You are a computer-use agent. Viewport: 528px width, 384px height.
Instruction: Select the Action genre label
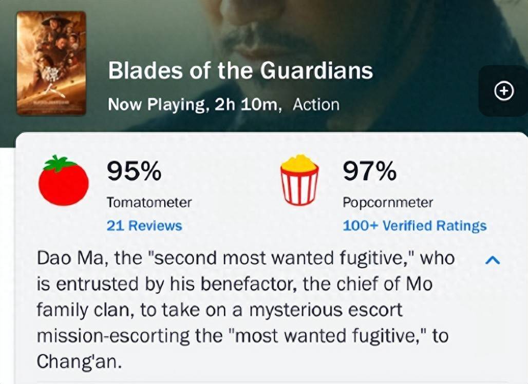coord(316,105)
